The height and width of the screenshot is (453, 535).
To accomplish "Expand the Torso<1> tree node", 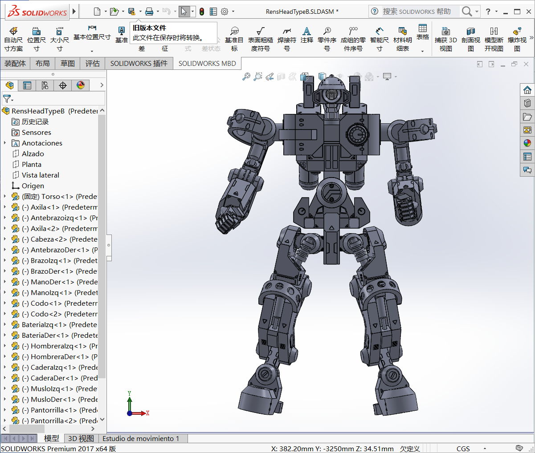I will 5,197.
